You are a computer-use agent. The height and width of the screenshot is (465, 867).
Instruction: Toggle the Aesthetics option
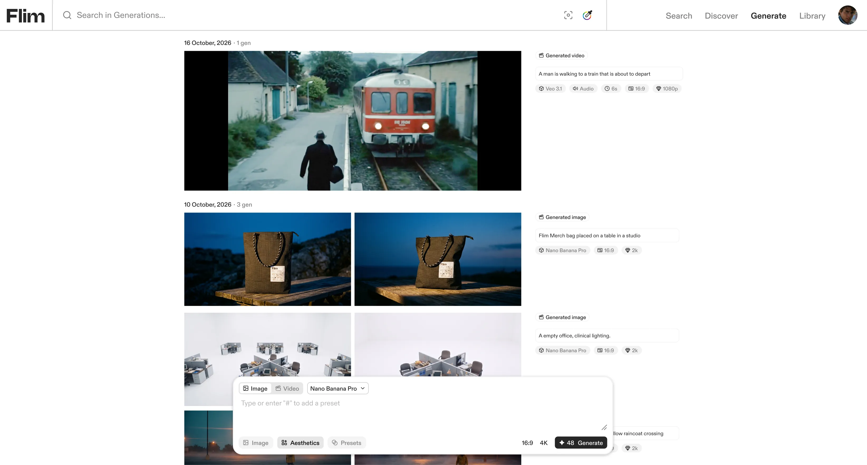300,443
